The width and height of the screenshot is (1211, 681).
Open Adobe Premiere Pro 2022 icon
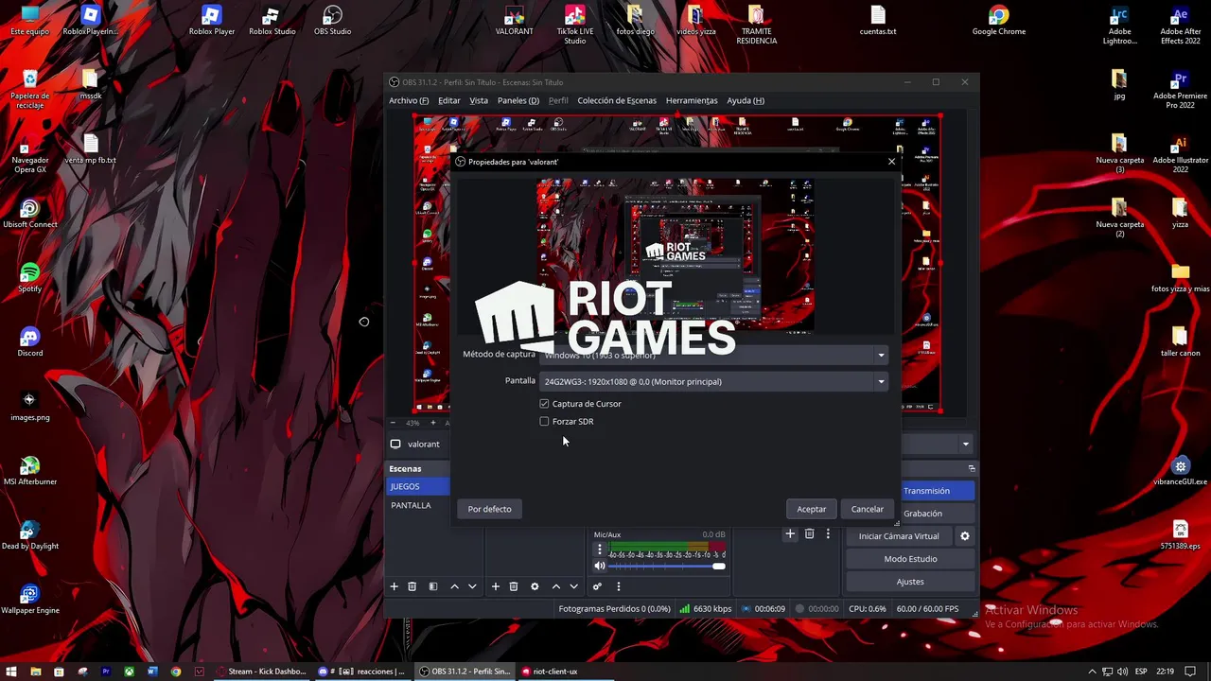tap(1180, 90)
